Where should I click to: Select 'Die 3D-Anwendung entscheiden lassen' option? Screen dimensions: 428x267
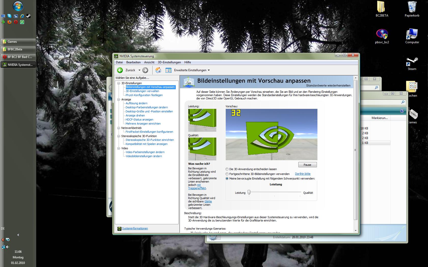pos(227,169)
